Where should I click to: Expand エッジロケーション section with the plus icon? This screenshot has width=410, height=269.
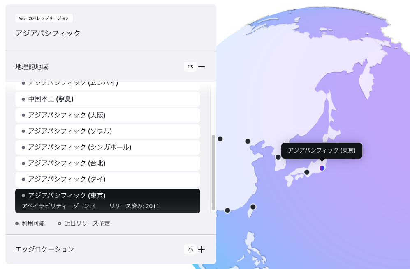(202, 249)
